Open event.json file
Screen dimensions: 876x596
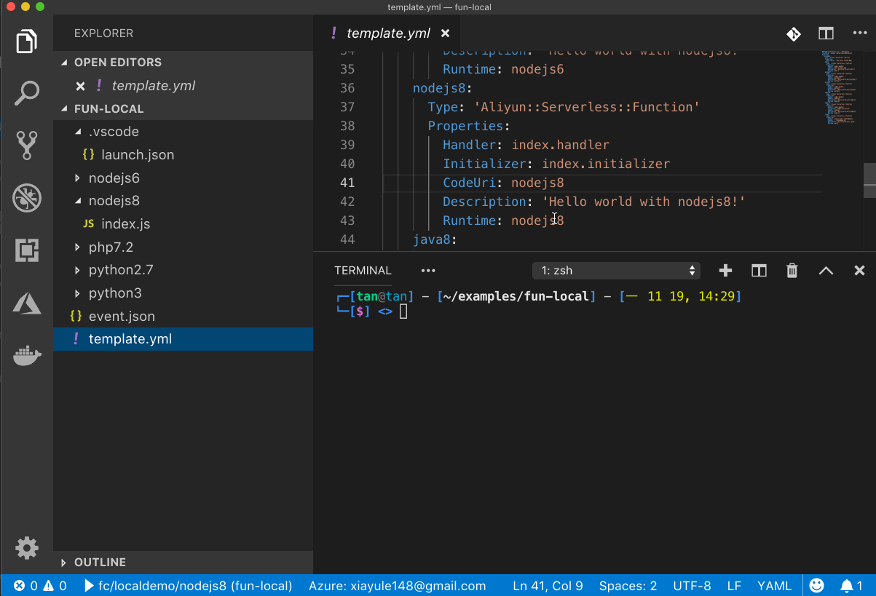[x=183, y=317]
